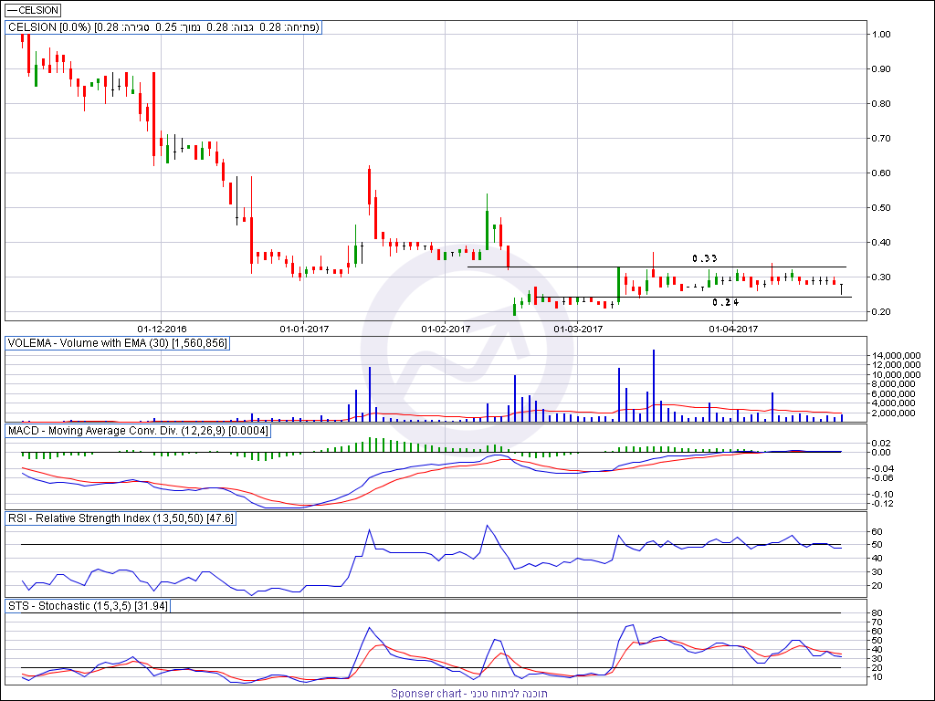935x701 pixels.
Task: Click the upper 80 level line in Stochastic panel
Action: pyautogui.click(x=431, y=612)
